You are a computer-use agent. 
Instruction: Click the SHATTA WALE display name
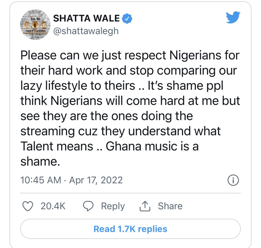pyautogui.click(x=86, y=18)
